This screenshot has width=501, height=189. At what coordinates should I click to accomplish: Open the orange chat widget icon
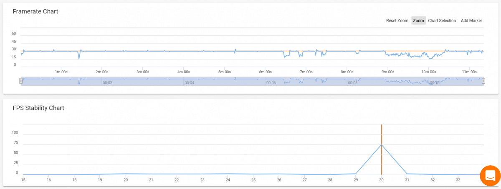tap(490, 175)
